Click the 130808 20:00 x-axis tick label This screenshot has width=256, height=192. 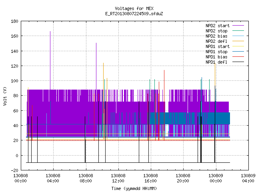[x=183, y=178]
